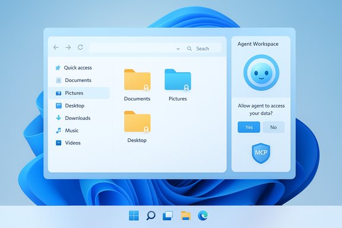This screenshot has height=228, width=342.
Task: Open taskbar Search magnifier
Action: [x=151, y=216]
